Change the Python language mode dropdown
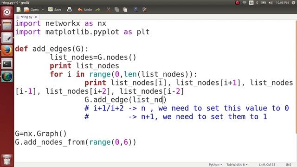This screenshot has height=167, width=297. (x=215, y=165)
